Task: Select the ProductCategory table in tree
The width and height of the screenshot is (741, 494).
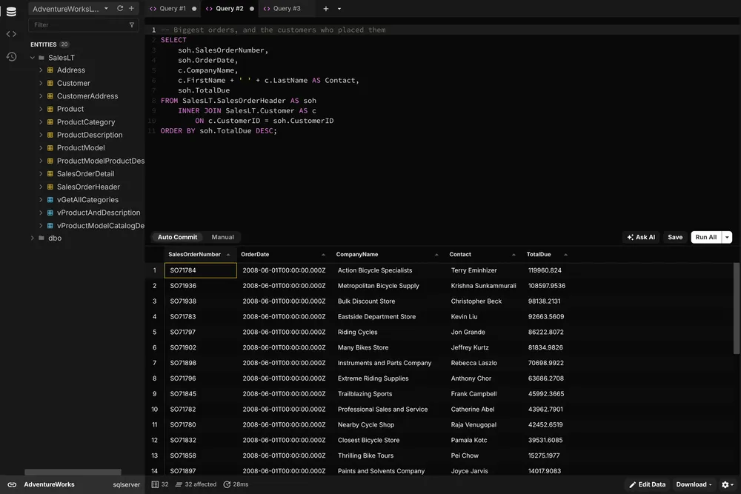Action: [x=86, y=122]
